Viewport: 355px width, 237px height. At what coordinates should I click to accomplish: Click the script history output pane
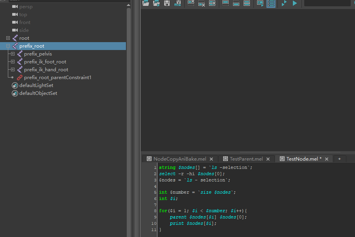[248, 80]
